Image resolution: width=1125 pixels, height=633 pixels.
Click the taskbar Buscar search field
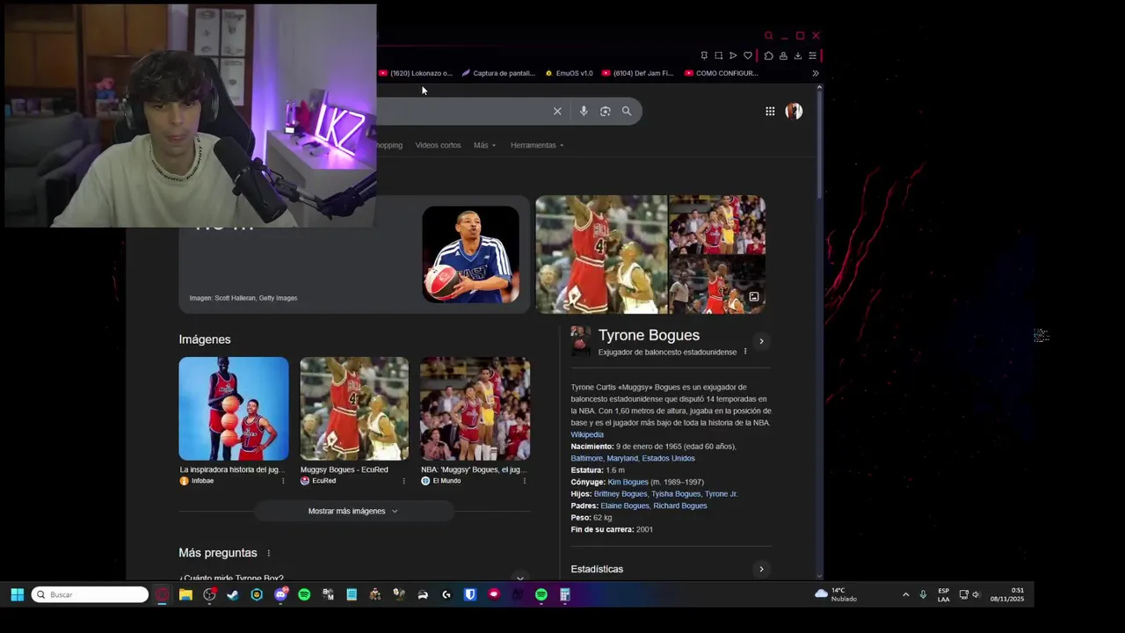coord(91,594)
